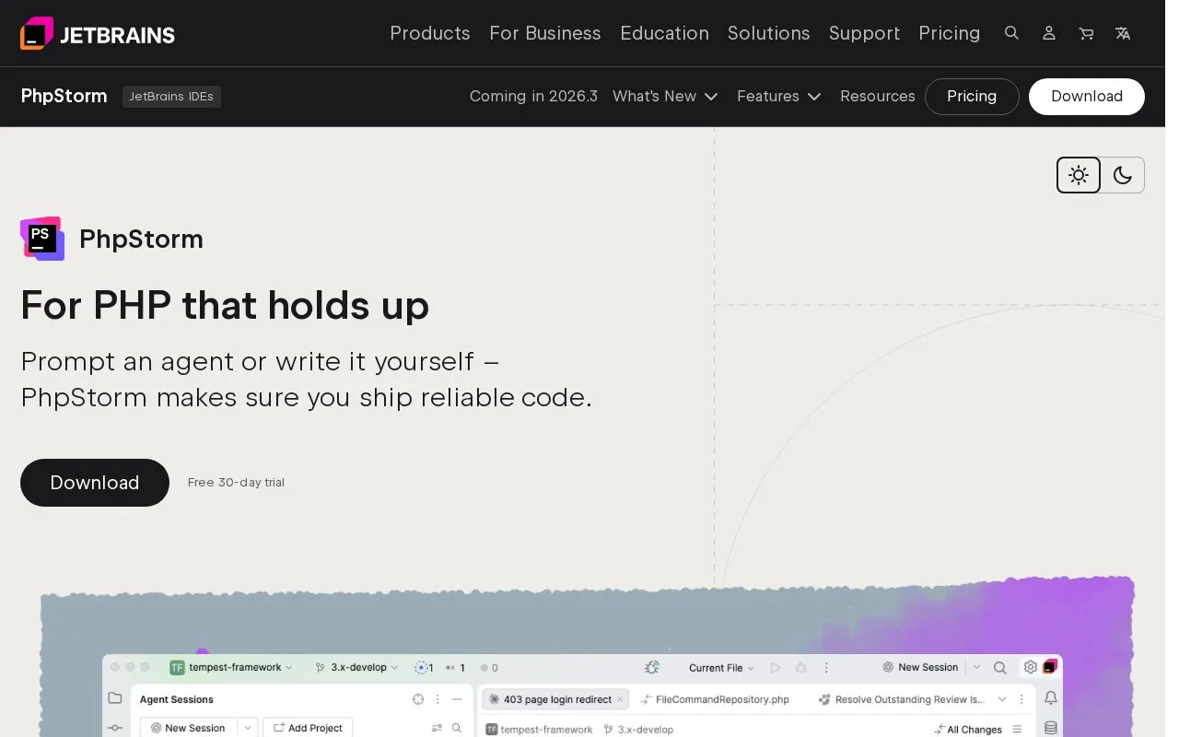Click the search icon in Agent Sessions panel
Image resolution: width=1179 pixels, height=737 pixels.
457,728
